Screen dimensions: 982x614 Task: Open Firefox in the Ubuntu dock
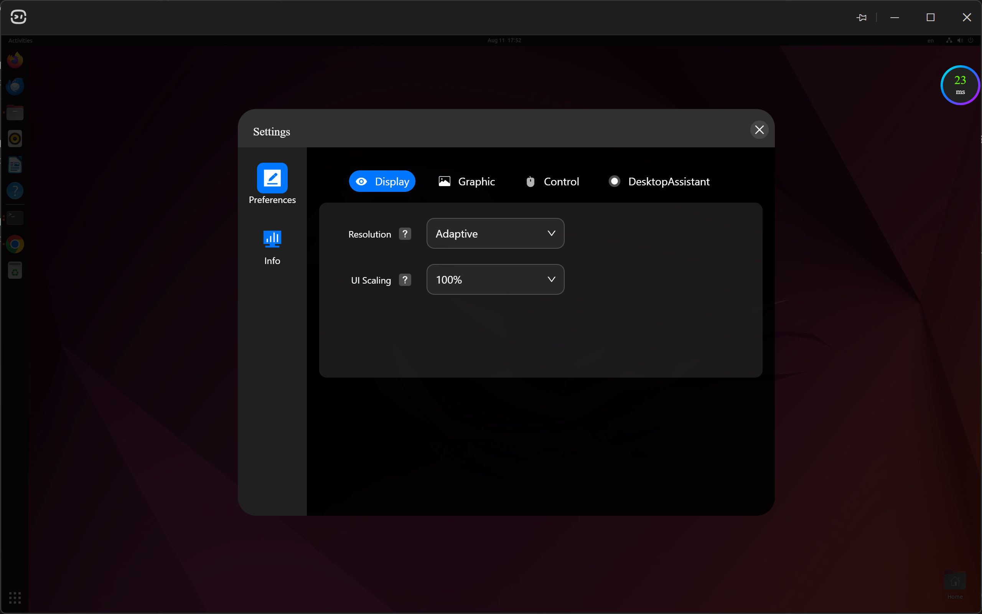(x=15, y=60)
